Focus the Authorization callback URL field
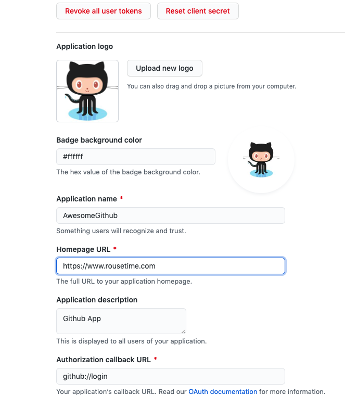 tap(170, 376)
